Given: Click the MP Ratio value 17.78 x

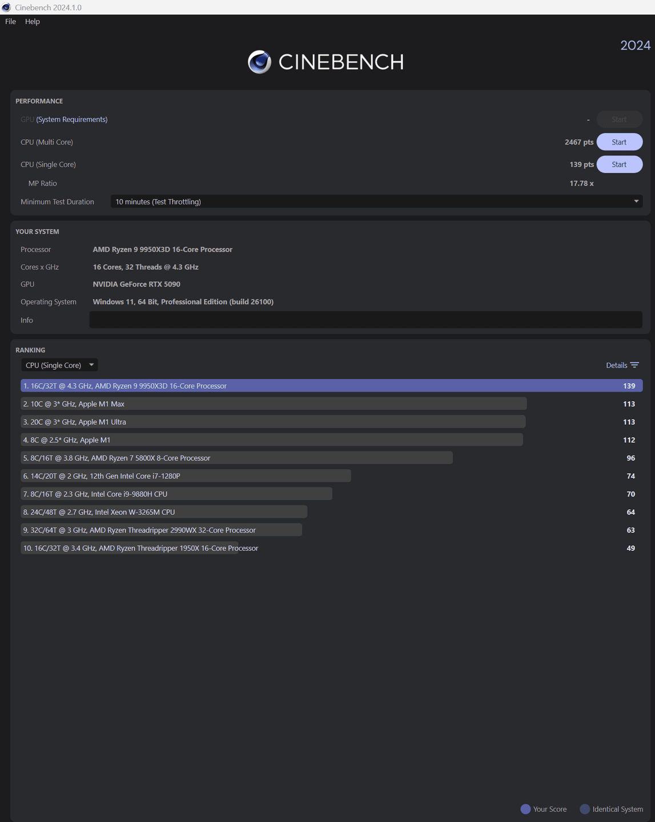Looking at the screenshot, I should coord(581,183).
